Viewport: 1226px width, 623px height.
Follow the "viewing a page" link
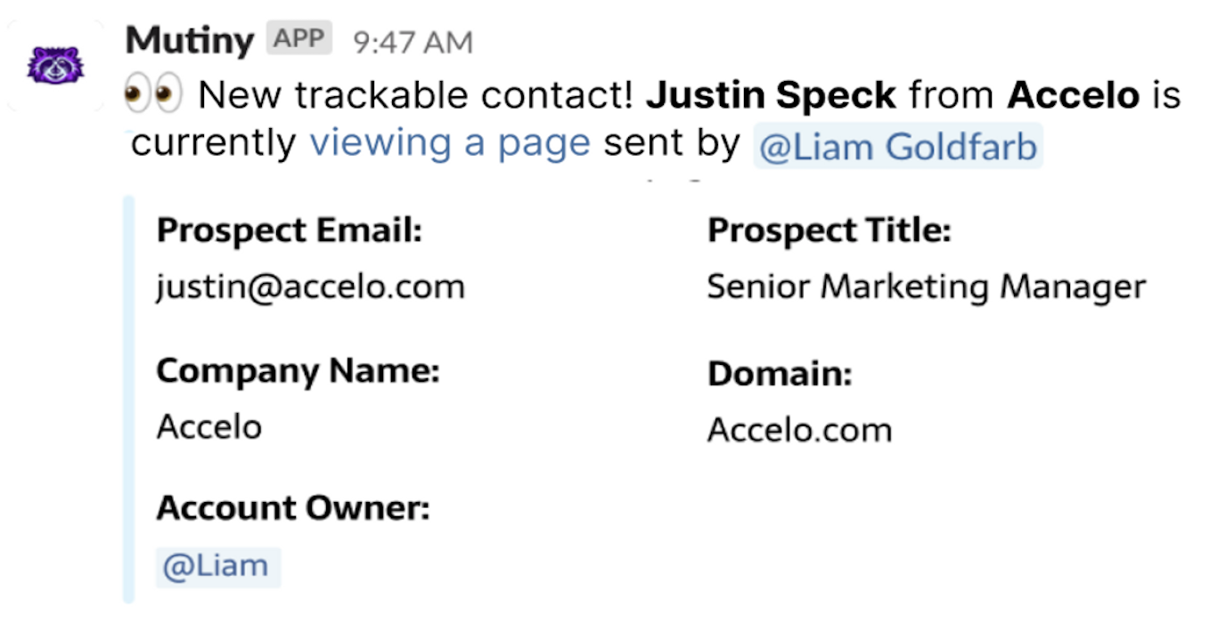pos(450,143)
